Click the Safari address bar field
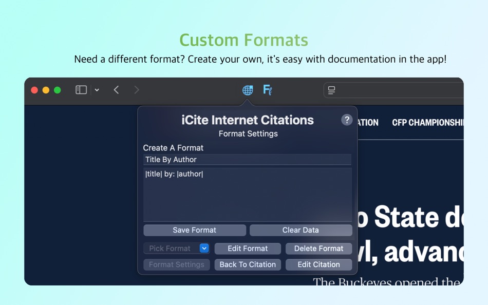The image size is (488, 305). point(393,90)
